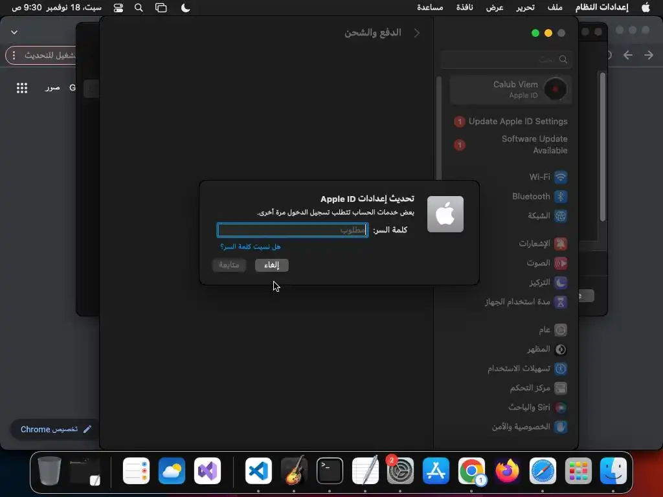Open الإشعارات notifications icon

coord(561,244)
